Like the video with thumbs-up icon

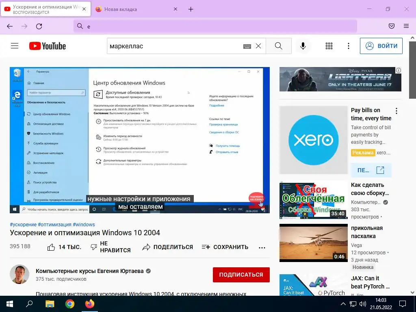(x=51, y=247)
